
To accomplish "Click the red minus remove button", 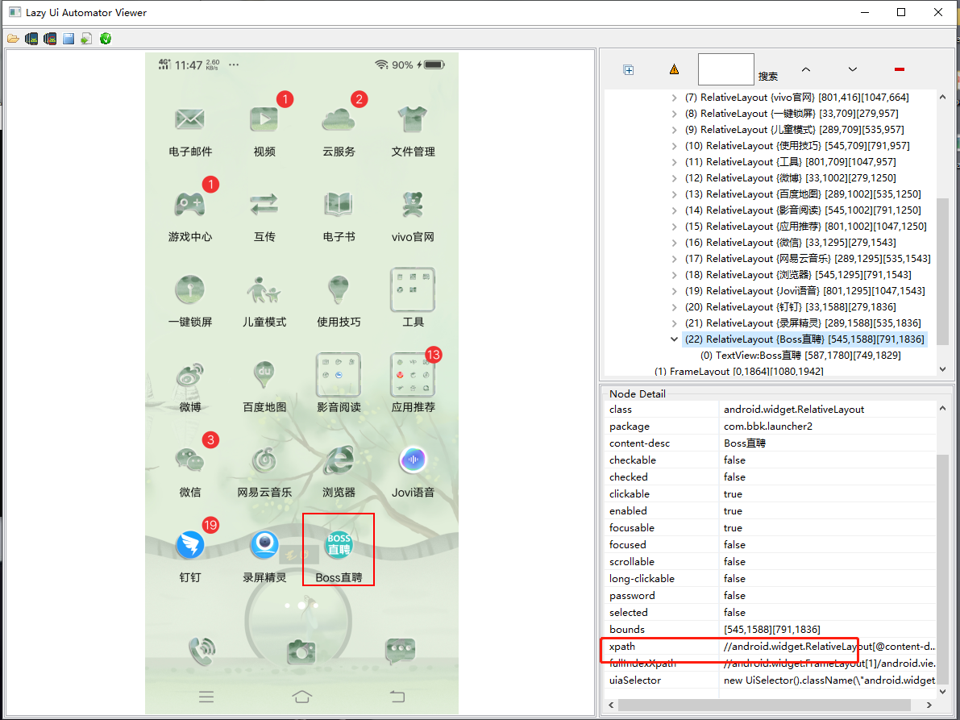I will 899,69.
